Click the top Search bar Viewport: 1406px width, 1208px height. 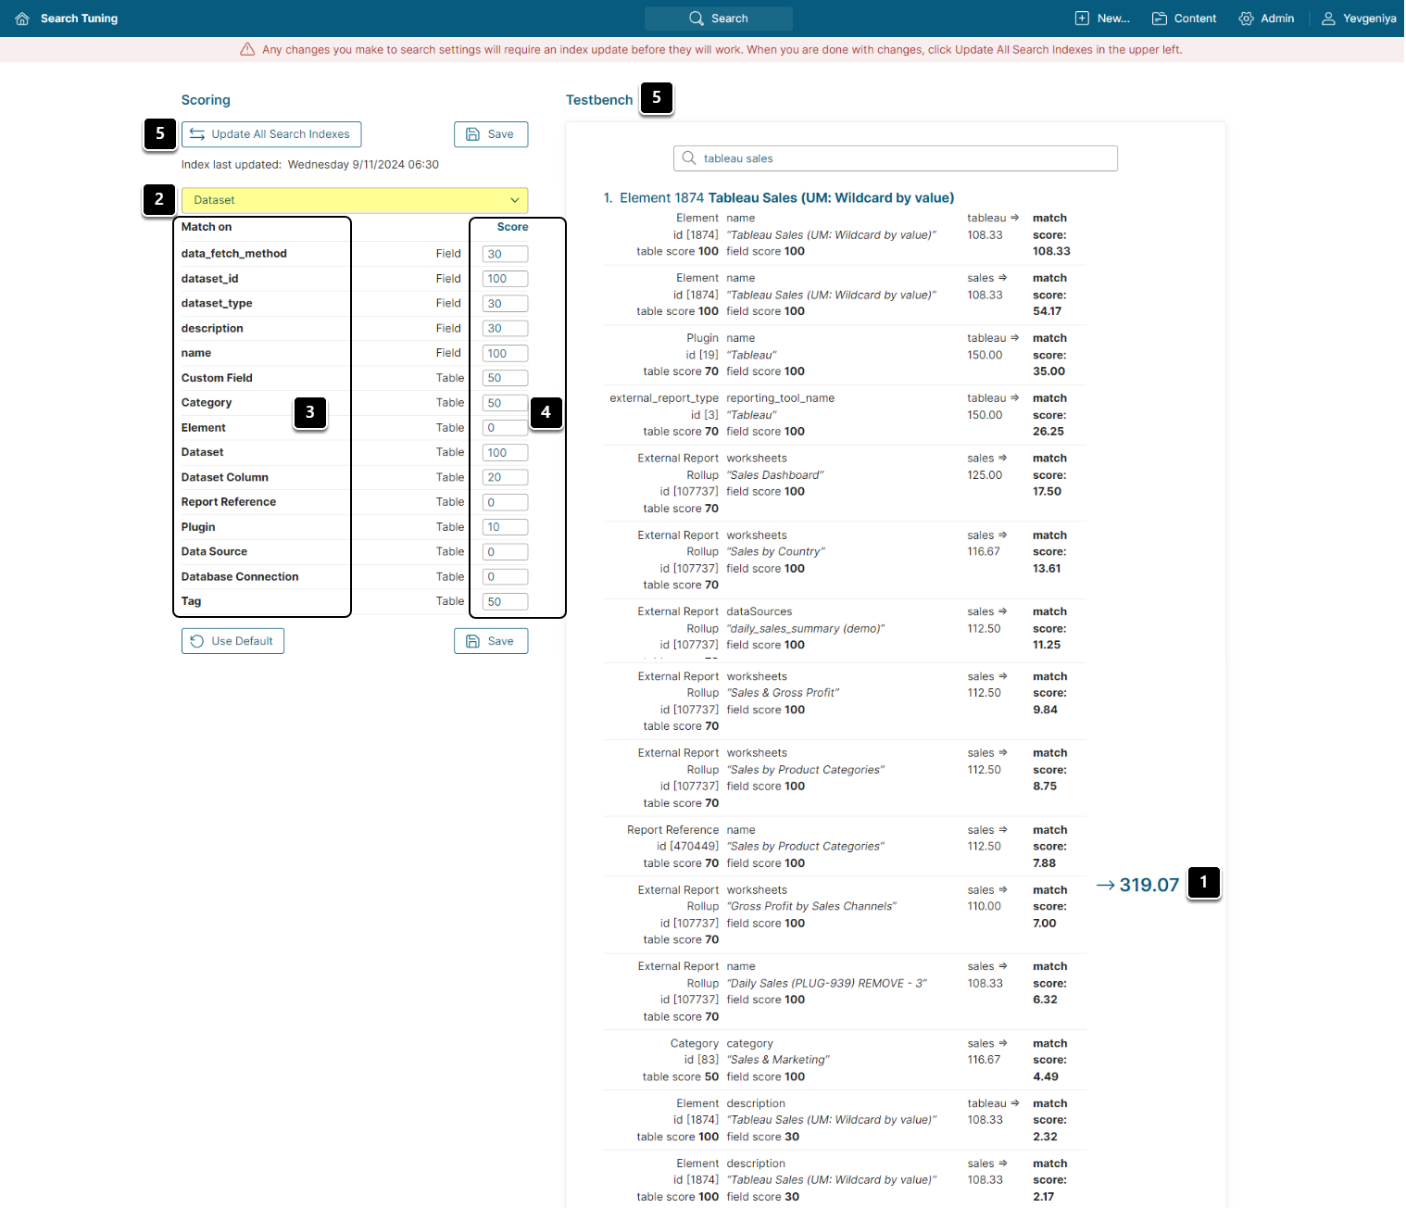pyautogui.click(x=719, y=19)
